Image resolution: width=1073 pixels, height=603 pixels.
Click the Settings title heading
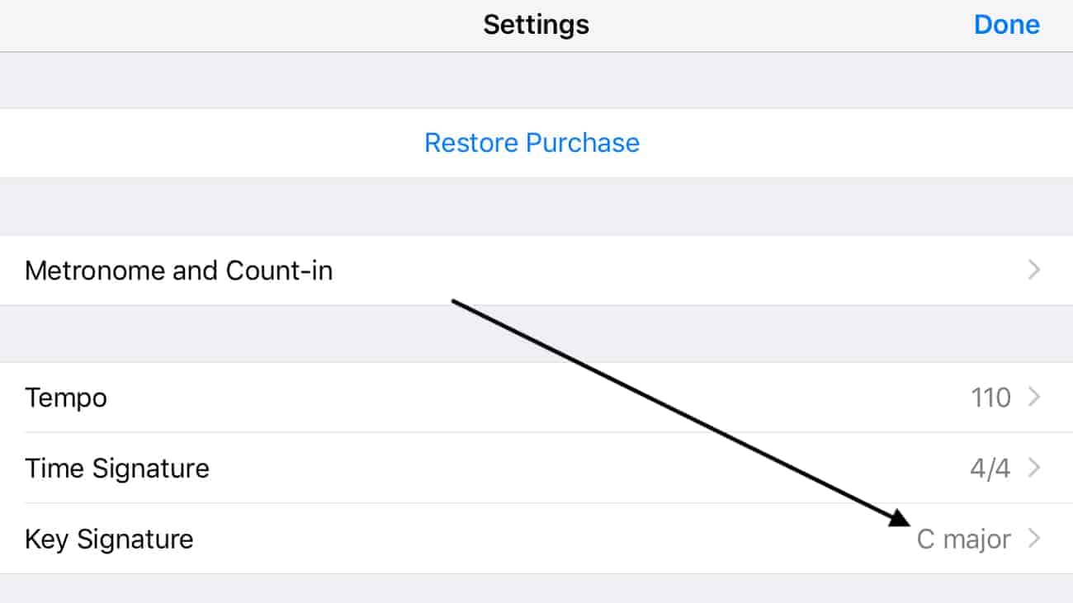[536, 25]
